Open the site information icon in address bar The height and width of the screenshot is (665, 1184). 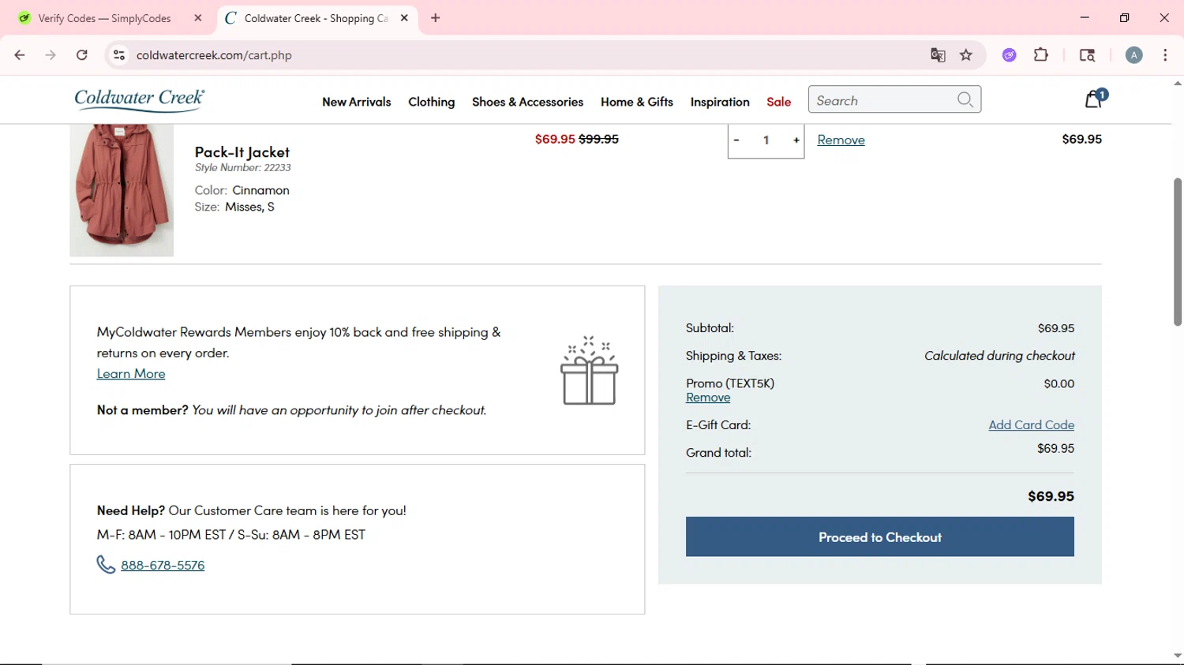pyautogui.click(x=119, y=55)
